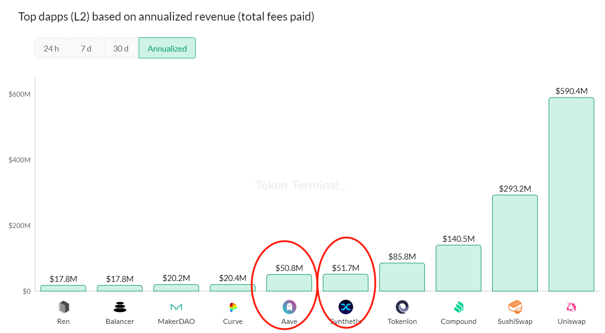Click the Synthetix logo icon
The image size is (605, 333).
coord(346,307)
